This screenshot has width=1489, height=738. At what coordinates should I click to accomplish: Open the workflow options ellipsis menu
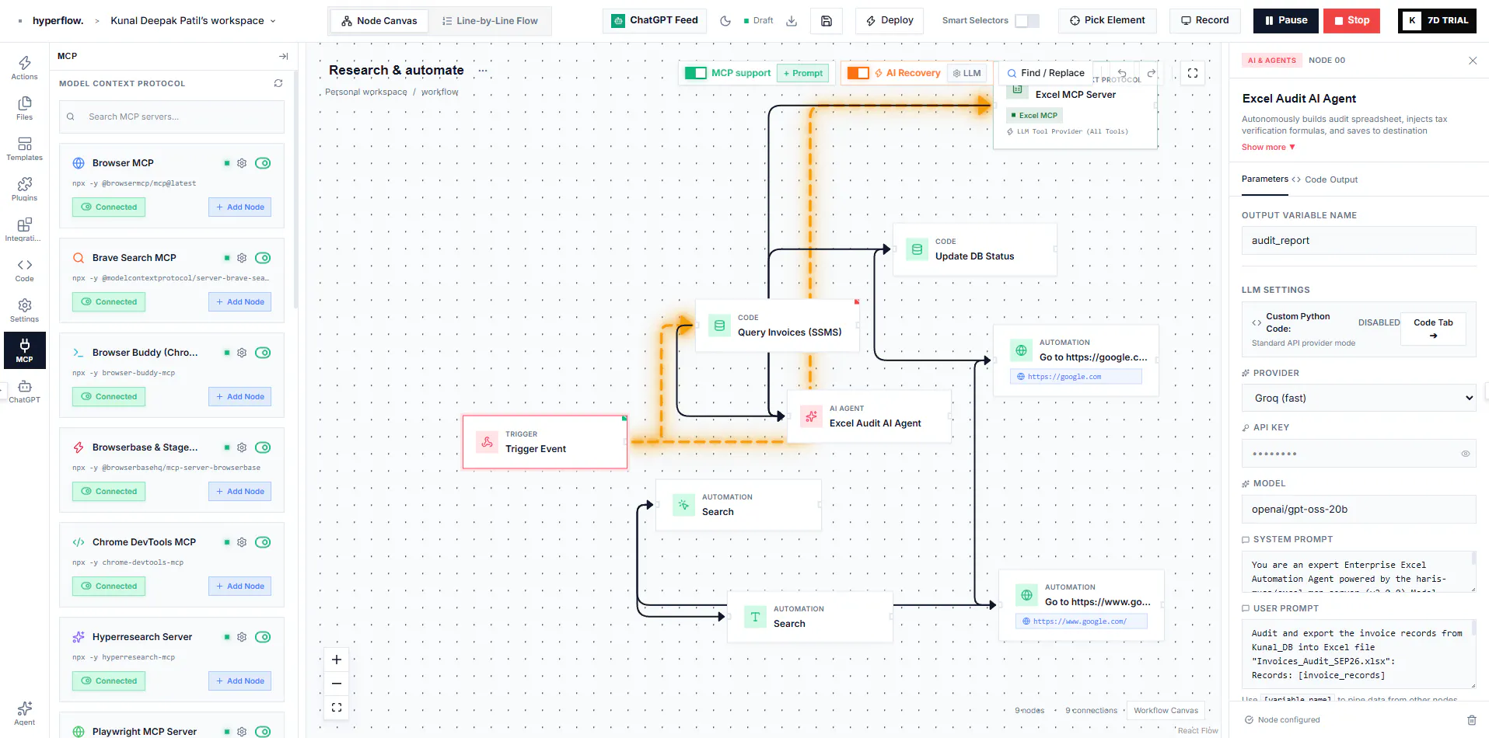[483, 71]
